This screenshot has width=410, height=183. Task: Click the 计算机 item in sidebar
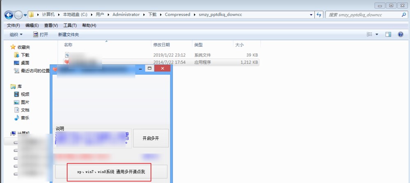pos(21,133)
